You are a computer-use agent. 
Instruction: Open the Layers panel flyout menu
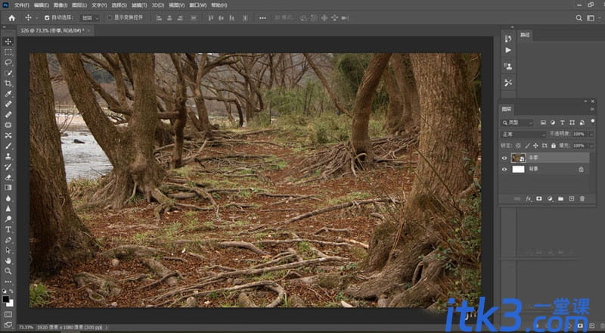tap(592, 109)
